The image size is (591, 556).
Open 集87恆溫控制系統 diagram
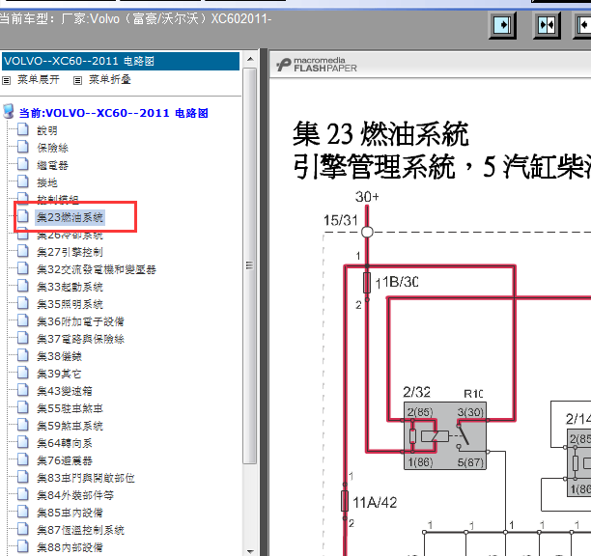[80, 530]
